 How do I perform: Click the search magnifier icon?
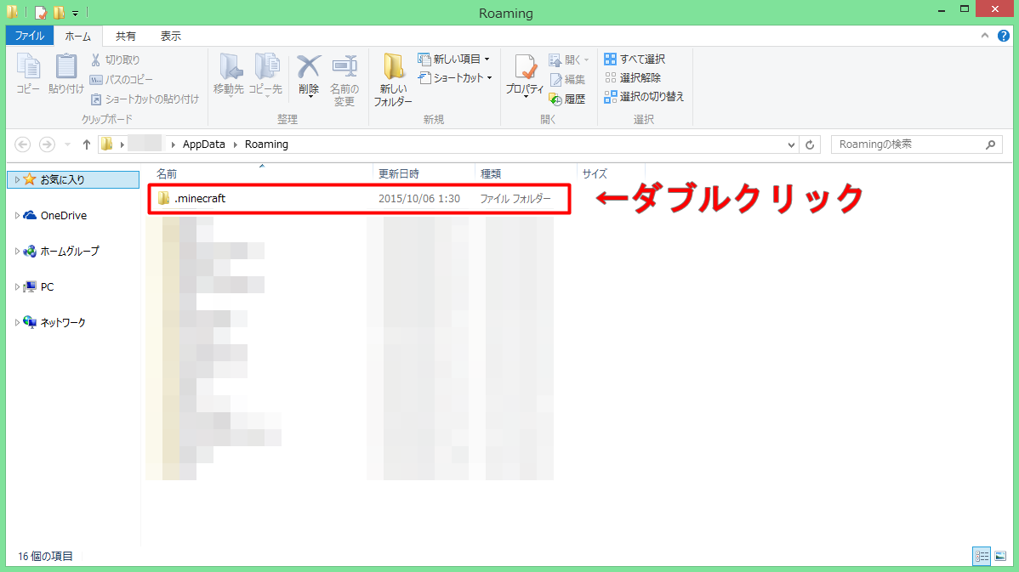click(990, 144)
